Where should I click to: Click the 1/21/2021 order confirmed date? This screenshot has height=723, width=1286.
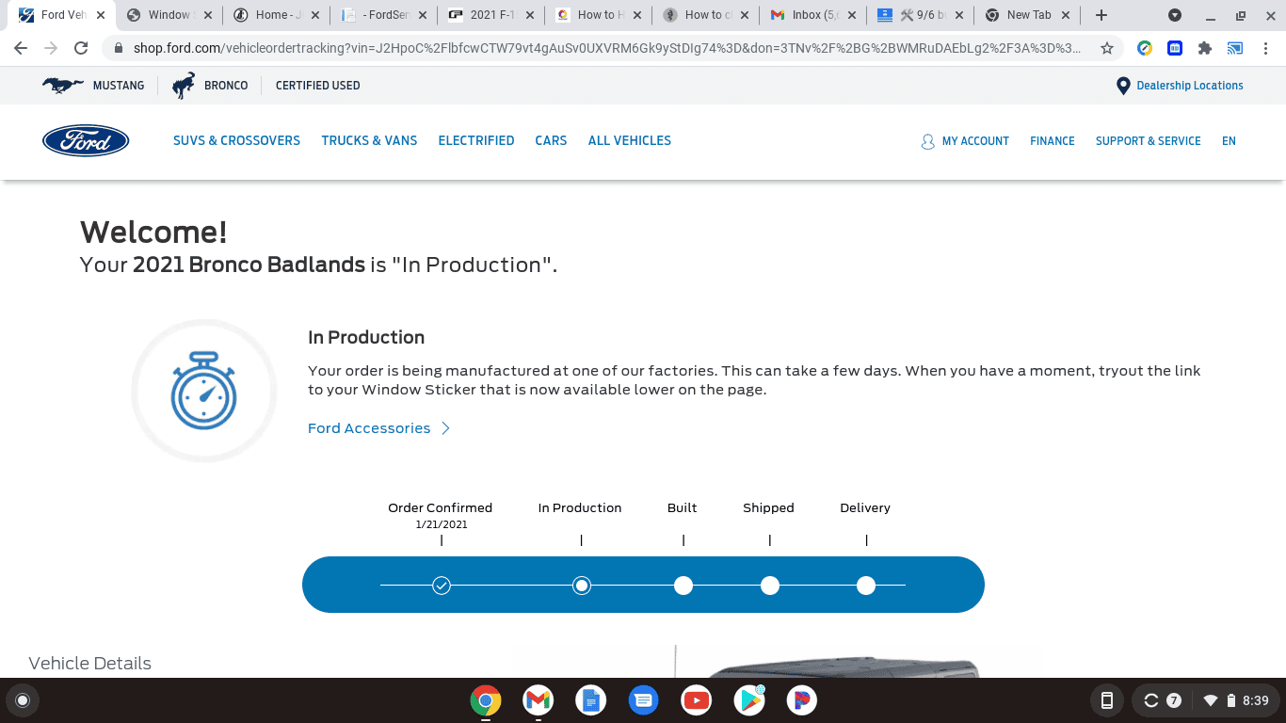442,524
